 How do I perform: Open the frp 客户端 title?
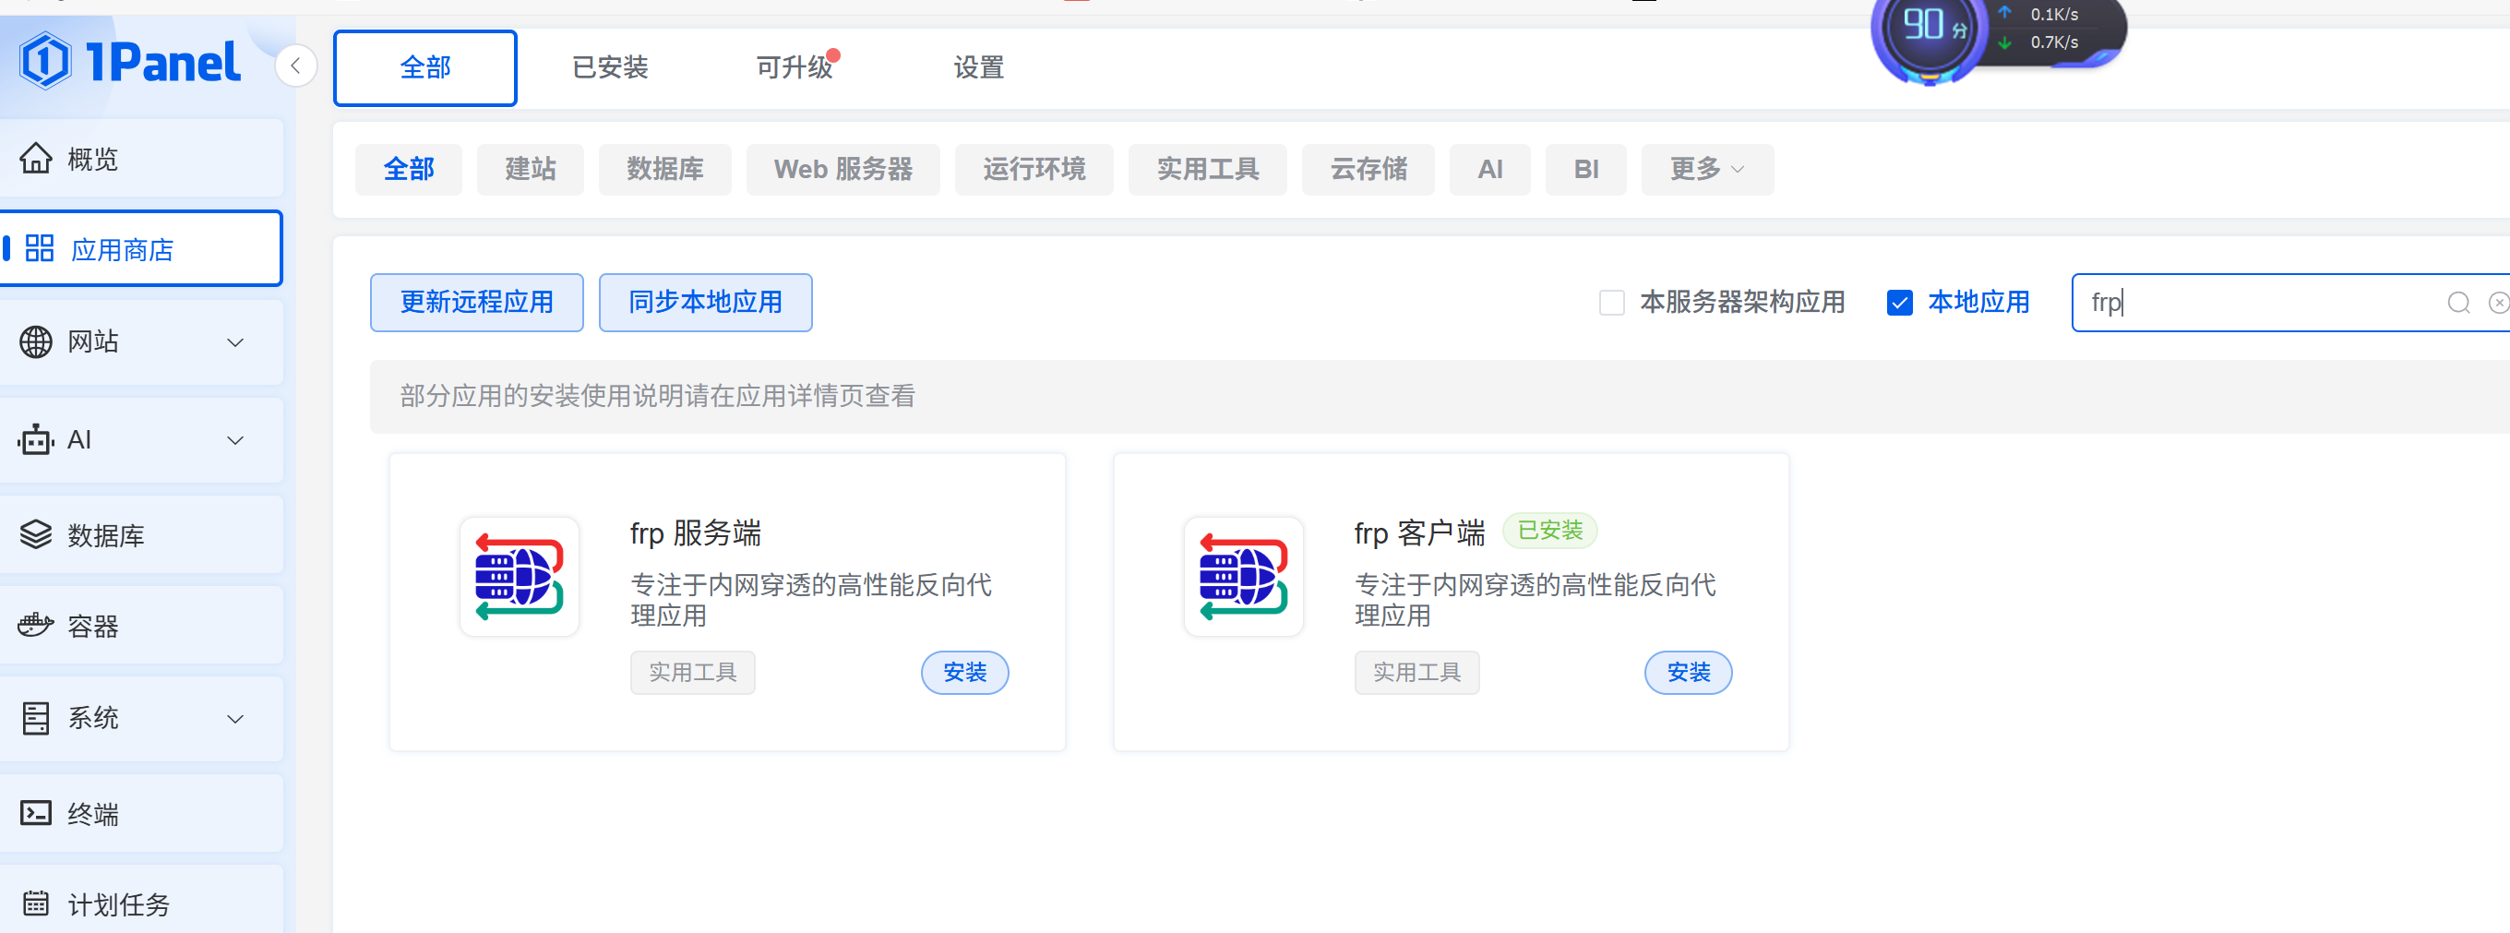(1419, 533)
